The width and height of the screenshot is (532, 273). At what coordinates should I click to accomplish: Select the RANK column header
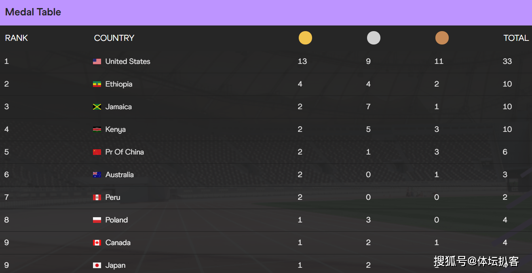click(x=17, y=38)
